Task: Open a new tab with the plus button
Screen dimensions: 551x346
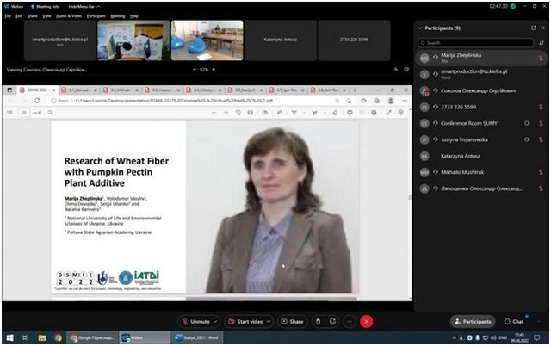Action: pos(355,90)
